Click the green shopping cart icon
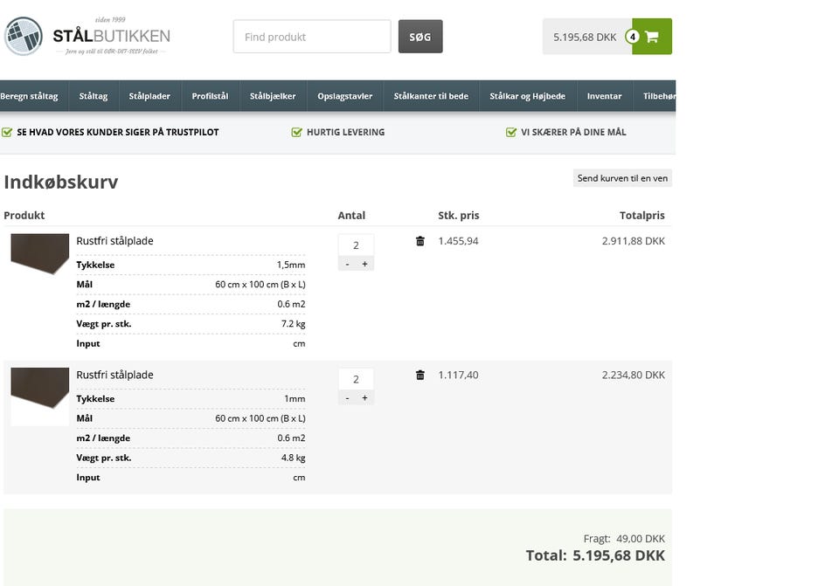 652,37
